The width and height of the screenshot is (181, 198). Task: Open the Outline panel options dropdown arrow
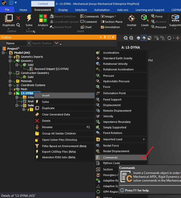pos(101,37)
